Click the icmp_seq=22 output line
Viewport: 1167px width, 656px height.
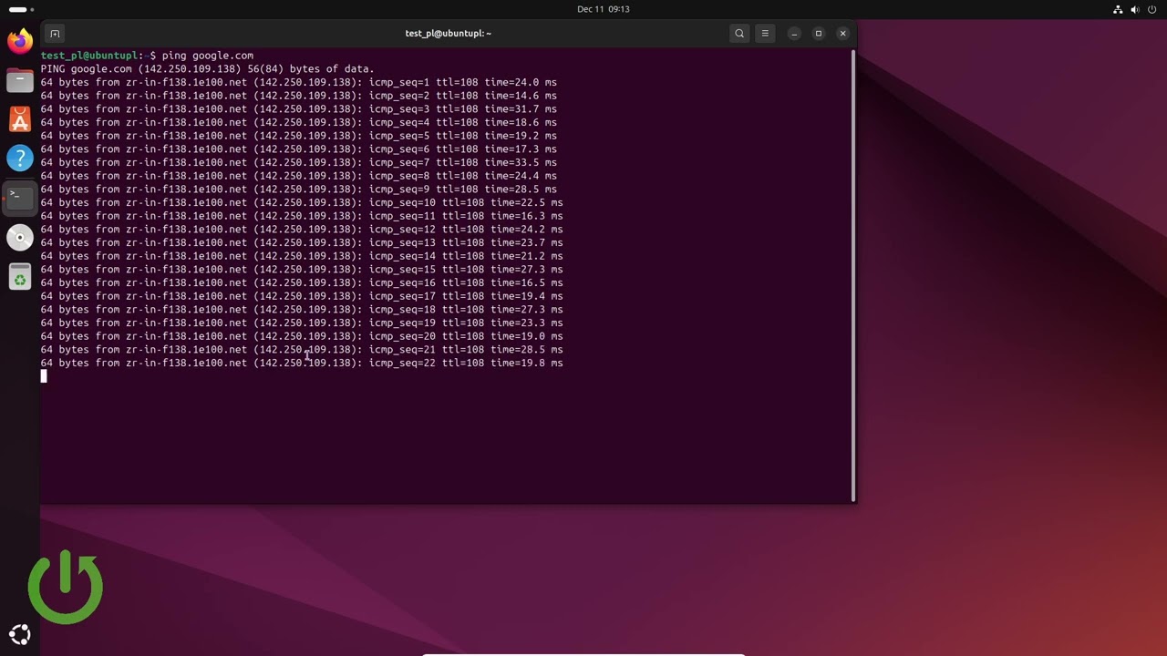click(302, 363)
